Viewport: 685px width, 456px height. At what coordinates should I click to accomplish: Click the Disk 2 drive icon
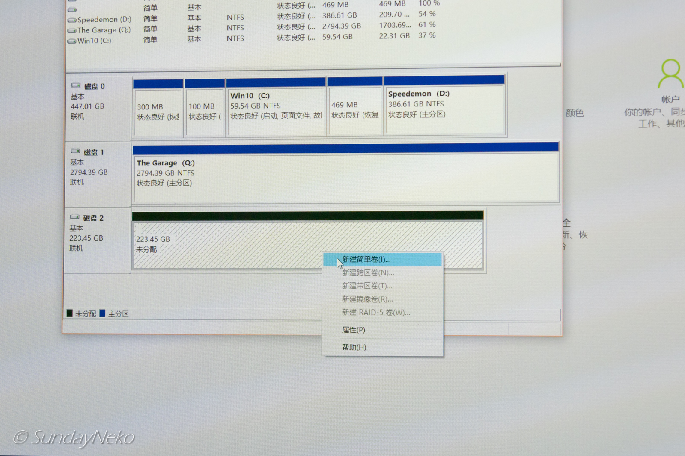pyautogui.click(x=75, y=217)
